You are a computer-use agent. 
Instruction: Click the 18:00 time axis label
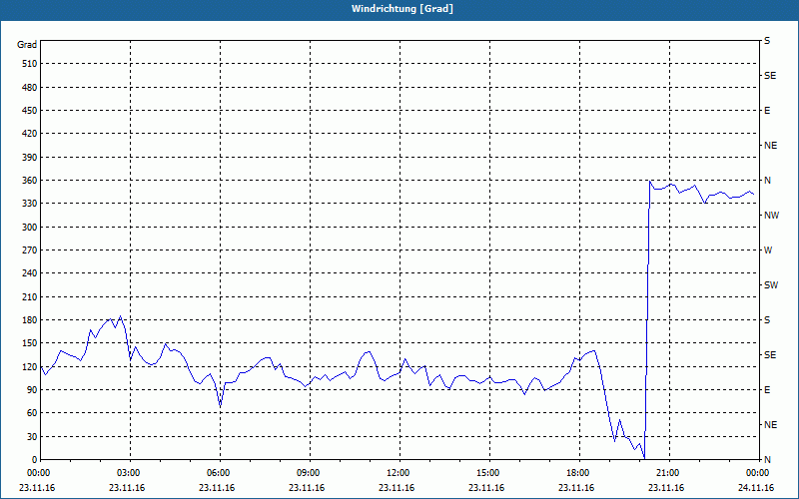coord(579,473)
